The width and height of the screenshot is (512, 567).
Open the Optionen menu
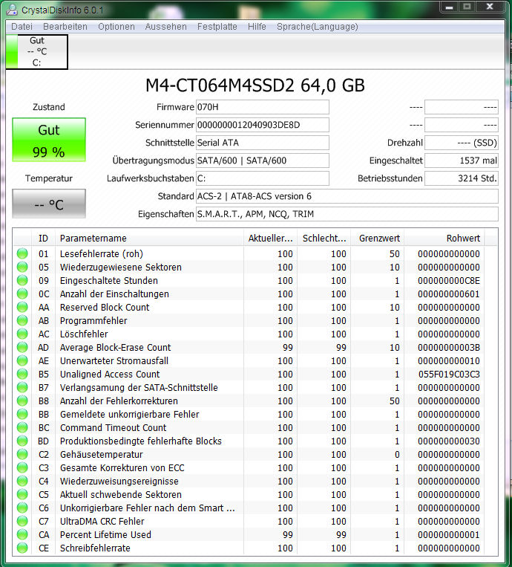(116, 27)
